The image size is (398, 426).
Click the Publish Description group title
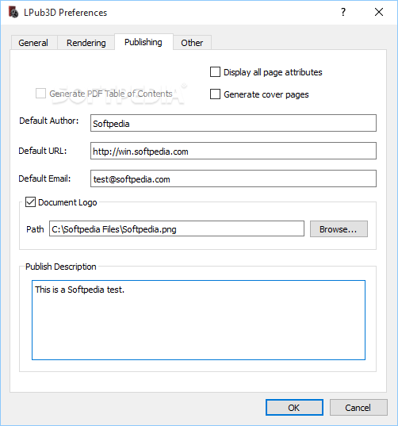(61, 267)
